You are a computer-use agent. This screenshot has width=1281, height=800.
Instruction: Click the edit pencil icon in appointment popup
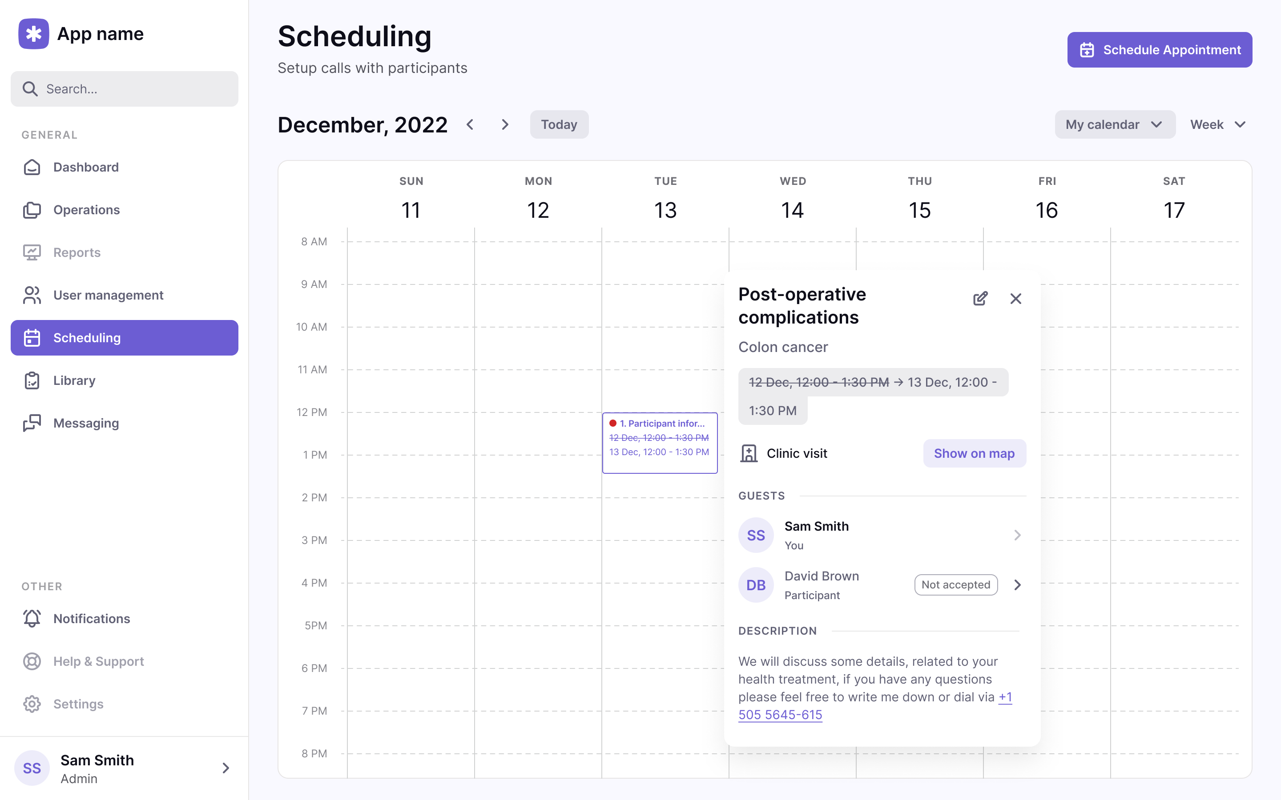click(980, 298)
